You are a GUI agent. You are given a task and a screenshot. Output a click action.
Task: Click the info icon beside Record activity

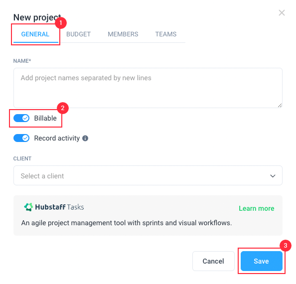click(x=85, y=139)
